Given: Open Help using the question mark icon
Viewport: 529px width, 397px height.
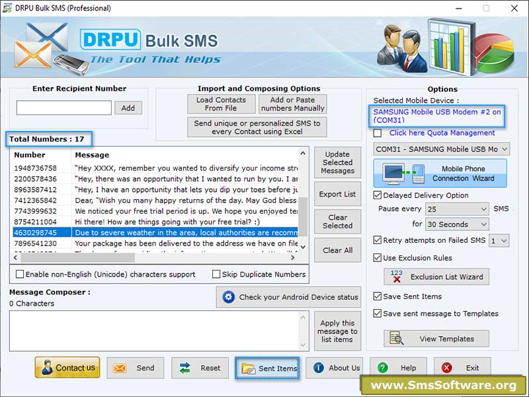Looking at the screenshot, I should (x=384, y=368).
